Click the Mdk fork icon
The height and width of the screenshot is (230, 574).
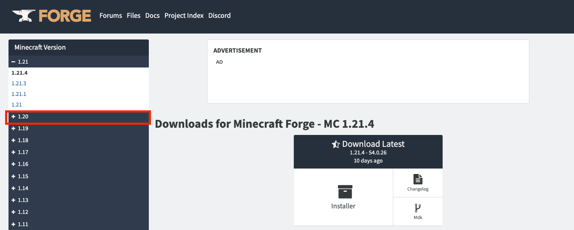click(418, 208)
